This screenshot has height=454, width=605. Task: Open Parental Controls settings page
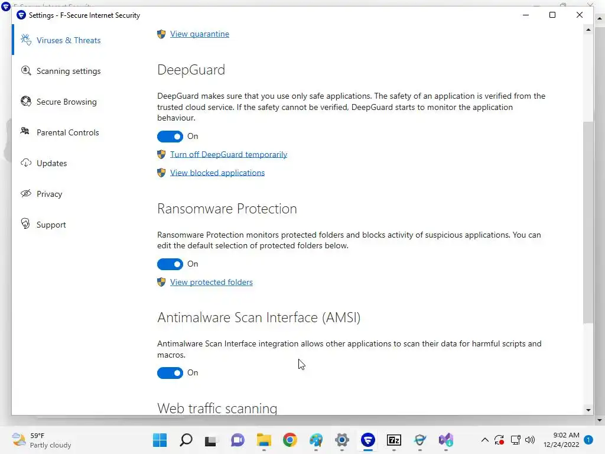point(67,132)
